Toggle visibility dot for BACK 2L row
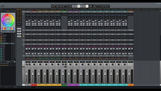161x91 pixels. pos(14,52)
